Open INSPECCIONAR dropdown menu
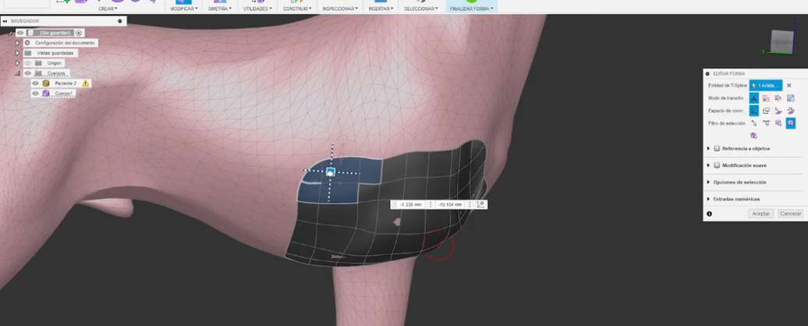 [340, 9]
